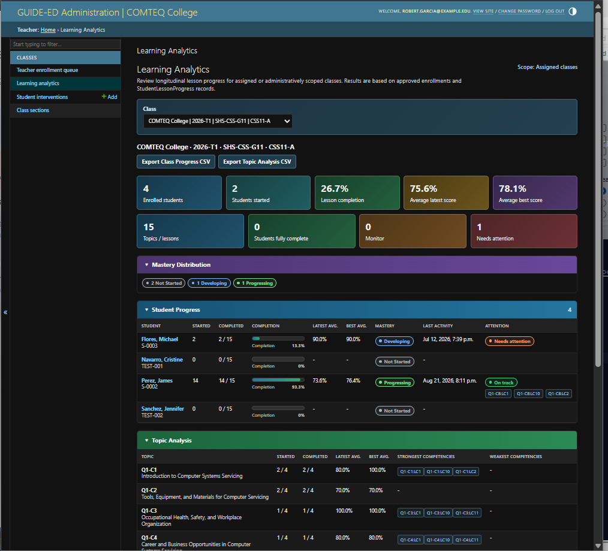Click the 78.1% Average best score card
Image resolution: width=608 pixels, height=551 pixels.
(x=535, y=193)
